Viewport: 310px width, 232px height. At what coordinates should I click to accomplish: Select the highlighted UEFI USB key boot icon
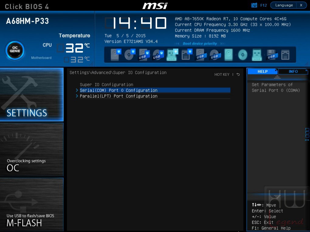(172, 55)
